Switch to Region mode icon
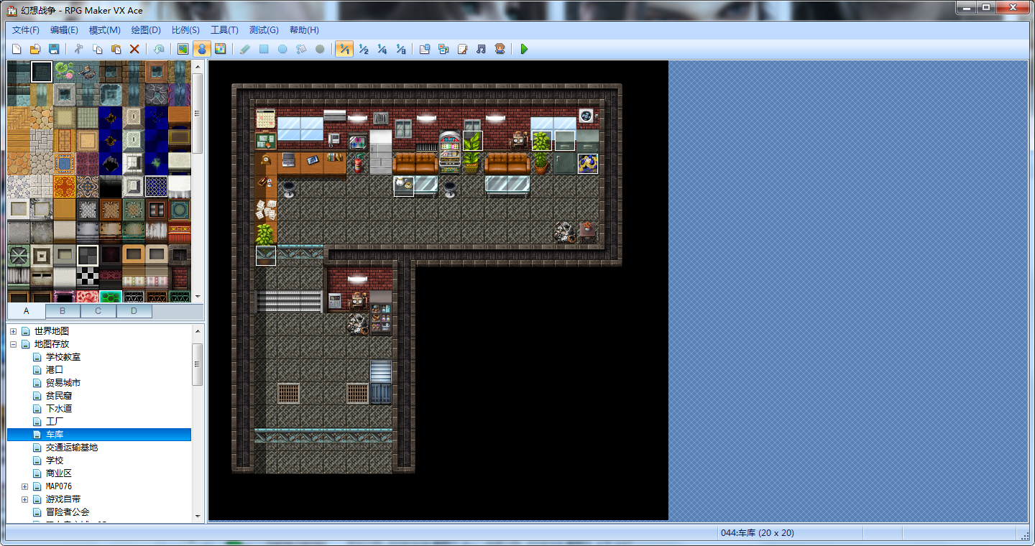Image resolution: width=1035 pixels, height=546 pixels. pos(221,49)
